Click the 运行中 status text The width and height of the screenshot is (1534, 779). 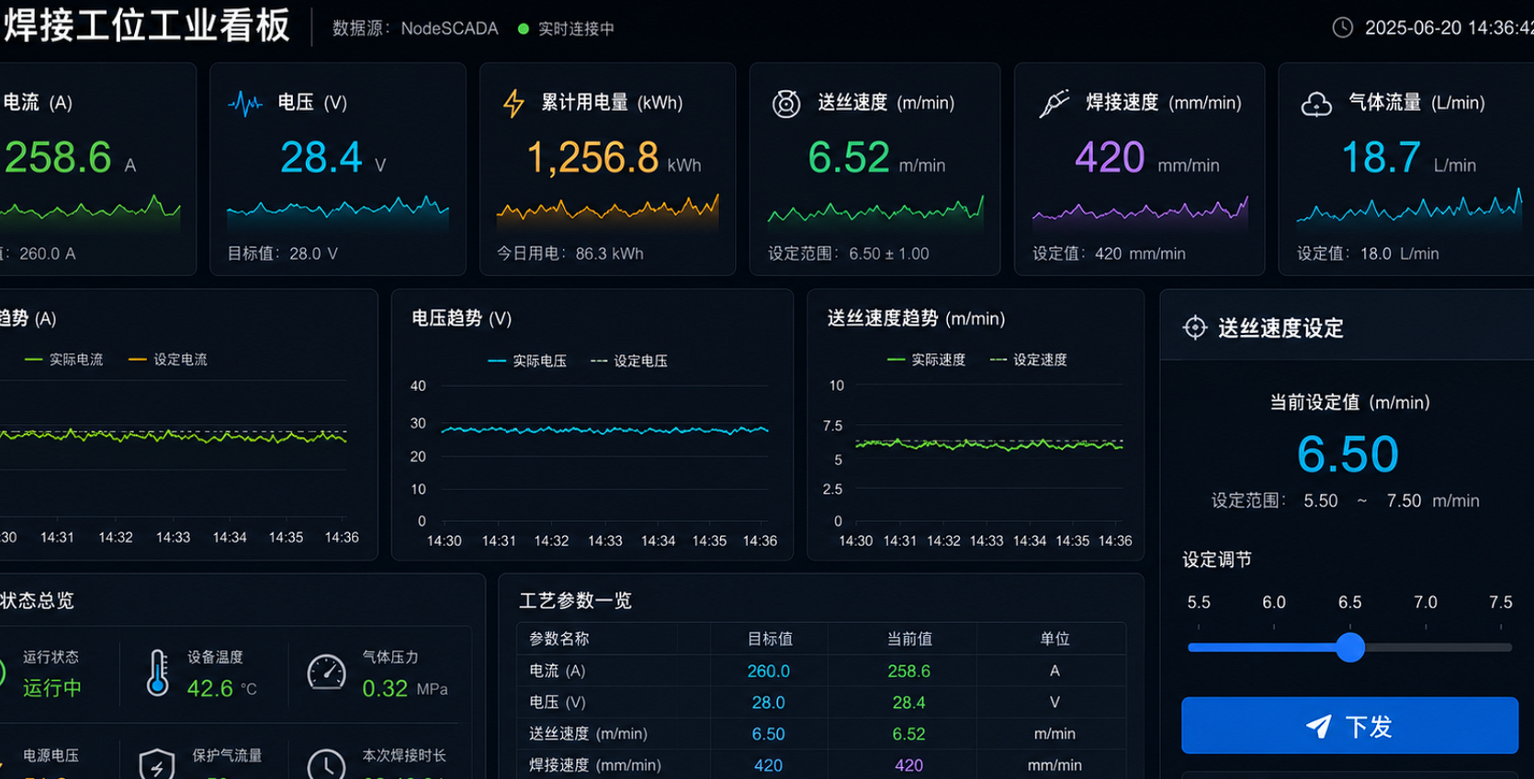(x=51, y=688)
